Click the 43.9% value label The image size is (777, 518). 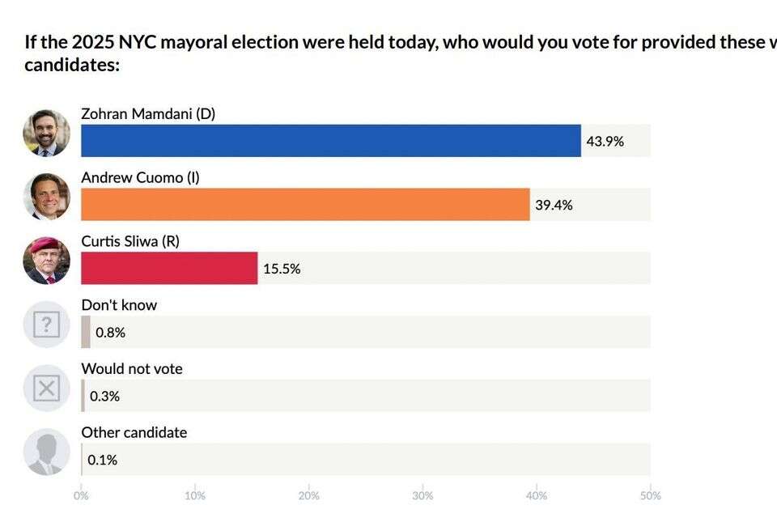605,142
